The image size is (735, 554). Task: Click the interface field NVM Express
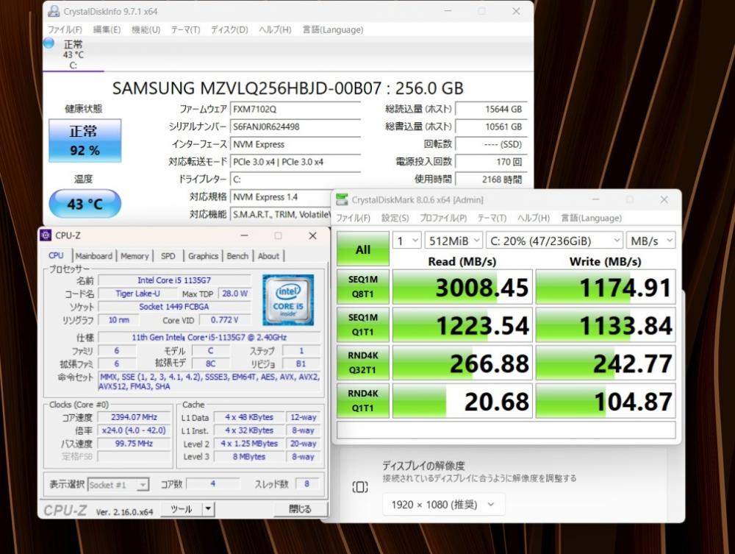pos(295,144)
